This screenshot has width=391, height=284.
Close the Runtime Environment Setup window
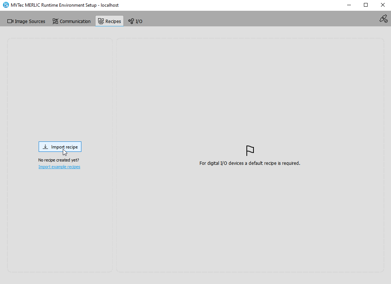coord(382,5)
